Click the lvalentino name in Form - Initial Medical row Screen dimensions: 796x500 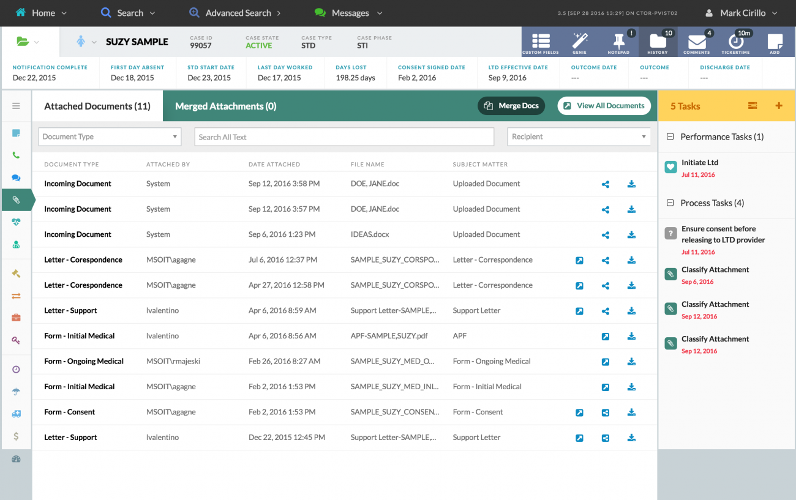pos(162,336)
